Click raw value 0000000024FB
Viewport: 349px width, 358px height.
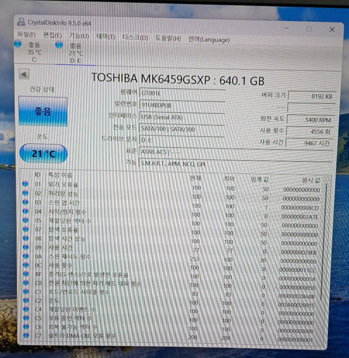pos(298,252)
